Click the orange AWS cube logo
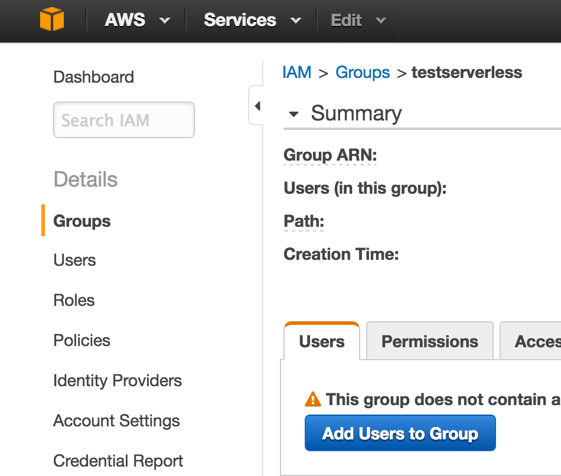The height and width of the screenshot is (476, 561). pyautogui.click(x=51, y=19)
